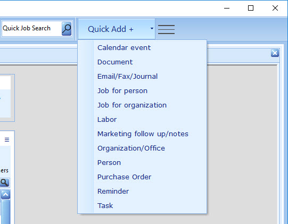Select Marketing follow up/notes
The width and height of the screenshot is (288, 224).
143,134
